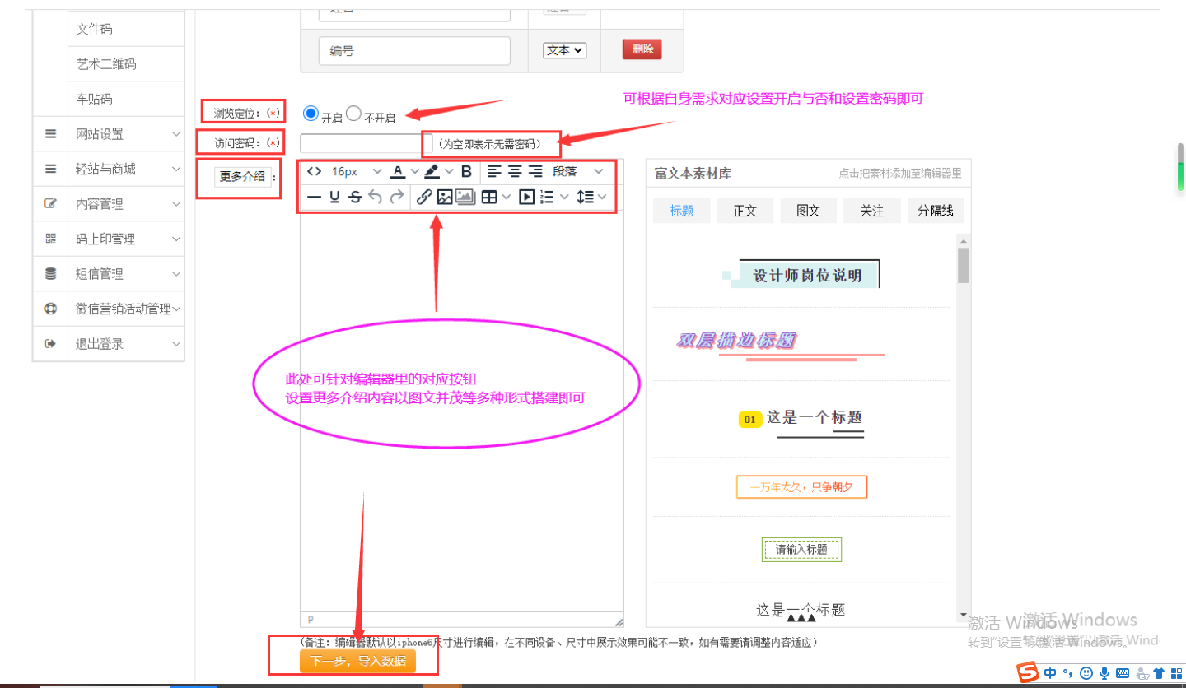Select the 不开启 radio button
This screenshot has height=688, width=1186.
pyautogui.click(x=353, y=114)
